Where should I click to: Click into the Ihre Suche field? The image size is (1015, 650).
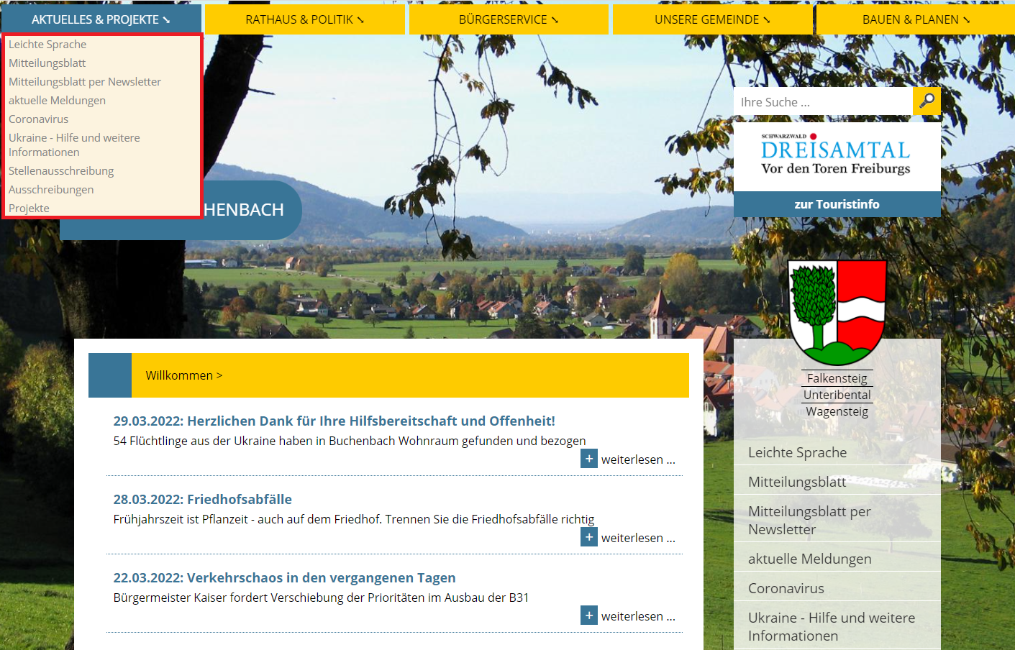coord(822,102)
